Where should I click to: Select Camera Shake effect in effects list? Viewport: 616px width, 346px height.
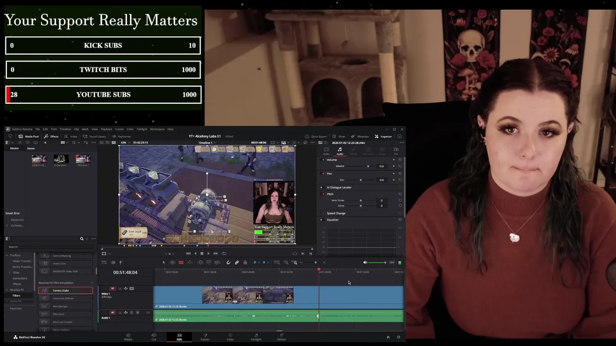(65, 290)
